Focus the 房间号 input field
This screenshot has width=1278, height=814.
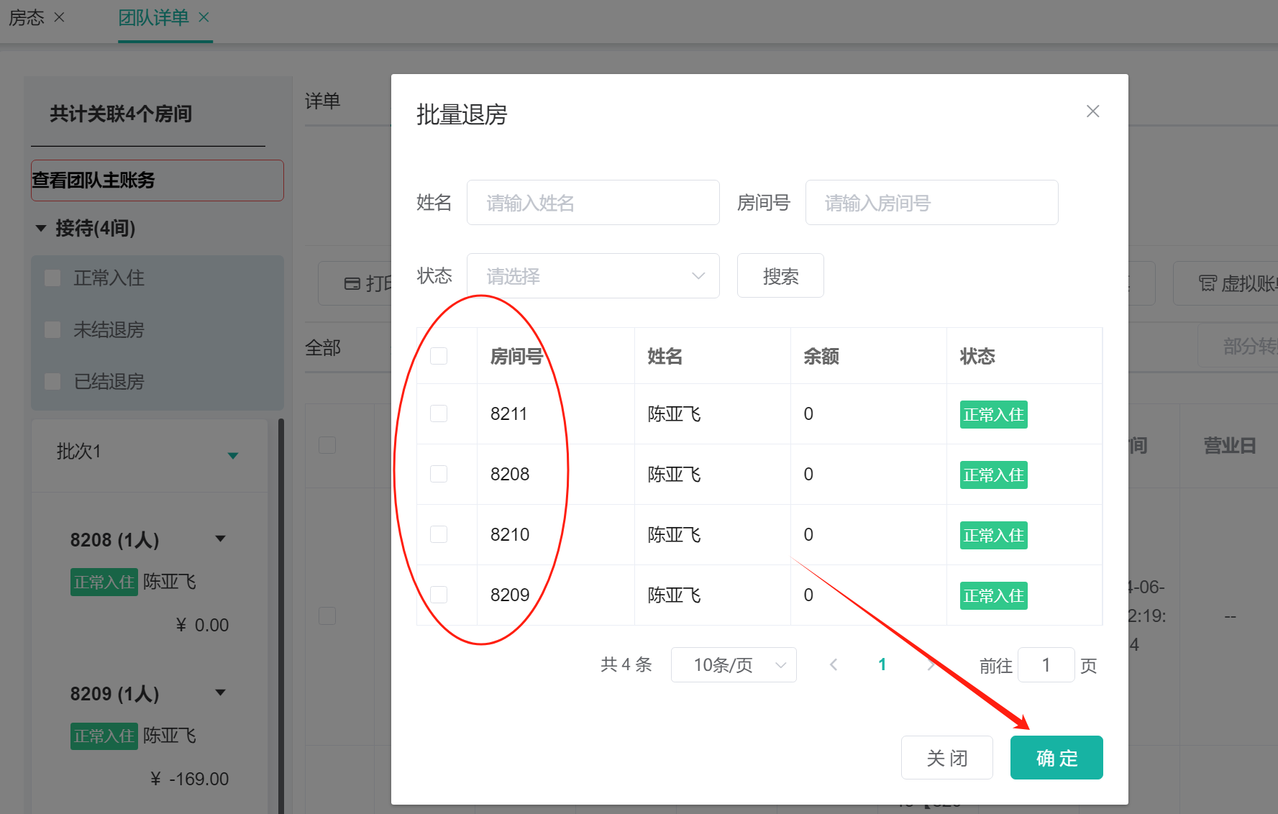[932, 203]
